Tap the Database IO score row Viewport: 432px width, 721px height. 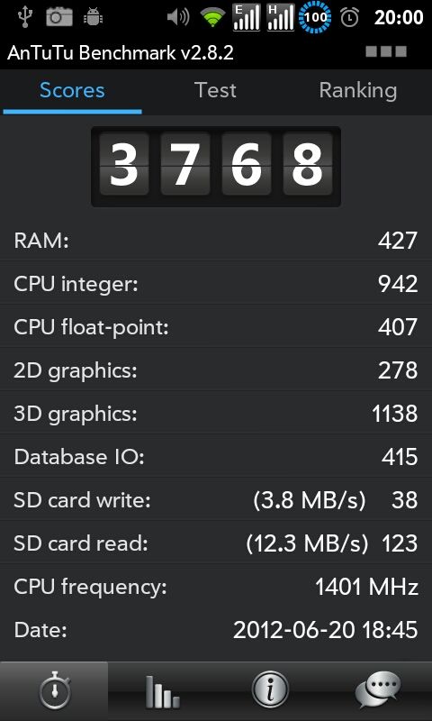pyautogui.click(x=216, y=457)
